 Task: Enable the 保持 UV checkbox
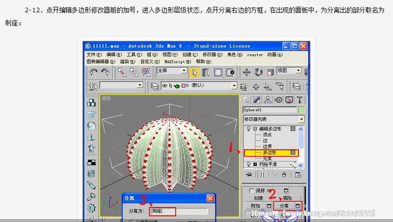[252, 191]
